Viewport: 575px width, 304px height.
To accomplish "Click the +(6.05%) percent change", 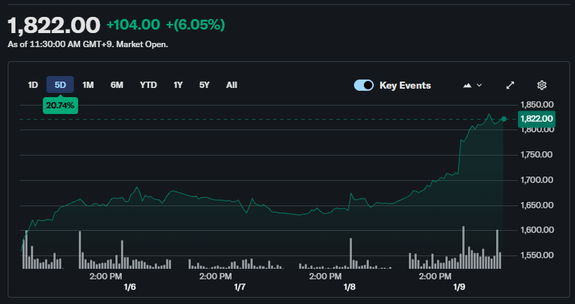I will pyautogui.click(x=196, y=25).
